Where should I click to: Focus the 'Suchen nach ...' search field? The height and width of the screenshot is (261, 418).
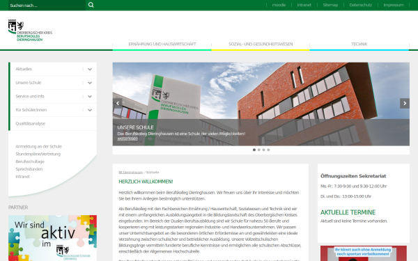point(47,6)
